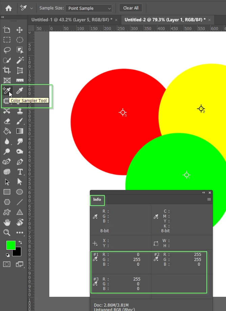Open sampler #1 eyedropper readout options
Image resolution: width=226 pixels, height=311 pixels.
pos(95,259)
